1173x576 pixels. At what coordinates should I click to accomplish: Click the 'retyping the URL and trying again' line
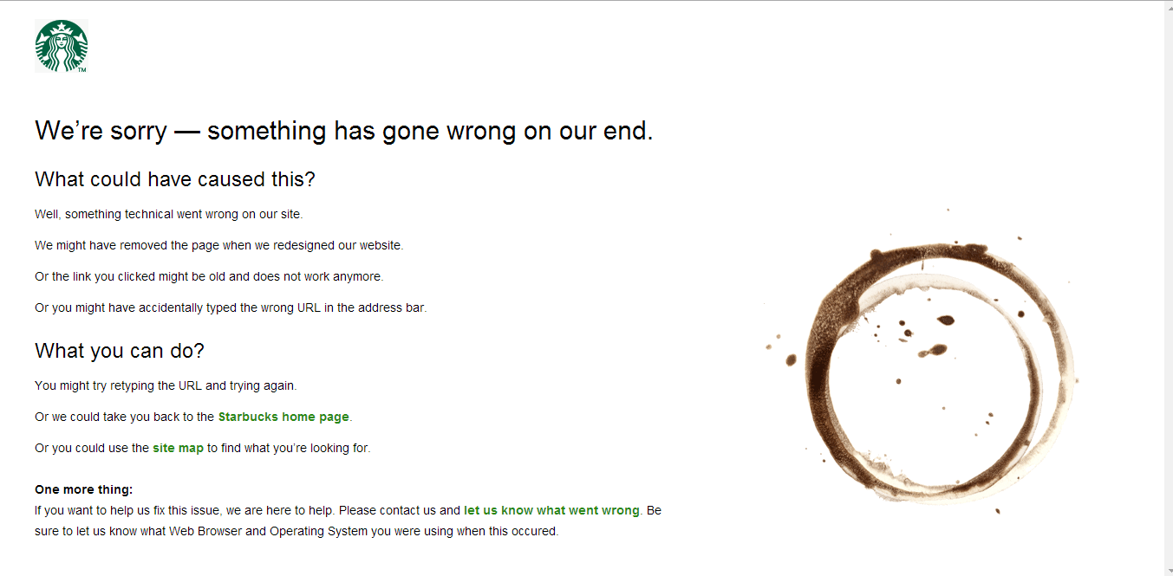(x=165, y=385)
